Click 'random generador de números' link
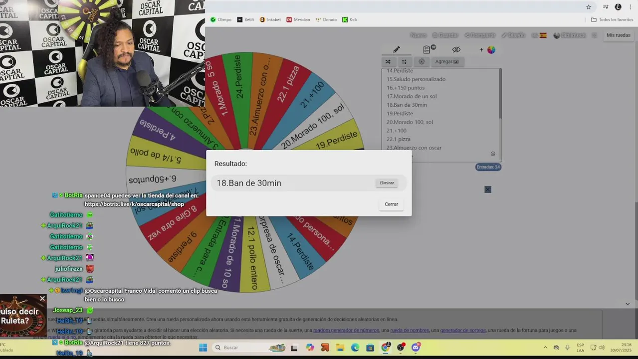Viewport: 638px width, 359px height. click(x=346, y=330)
